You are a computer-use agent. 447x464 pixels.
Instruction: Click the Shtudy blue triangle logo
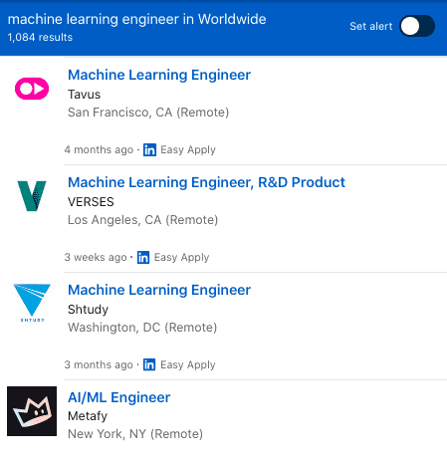point(32,303)
